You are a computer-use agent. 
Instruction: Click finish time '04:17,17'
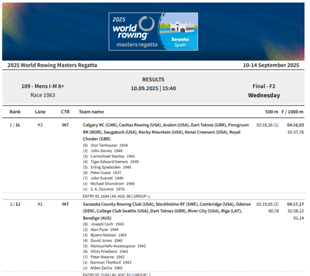point(295,204)
